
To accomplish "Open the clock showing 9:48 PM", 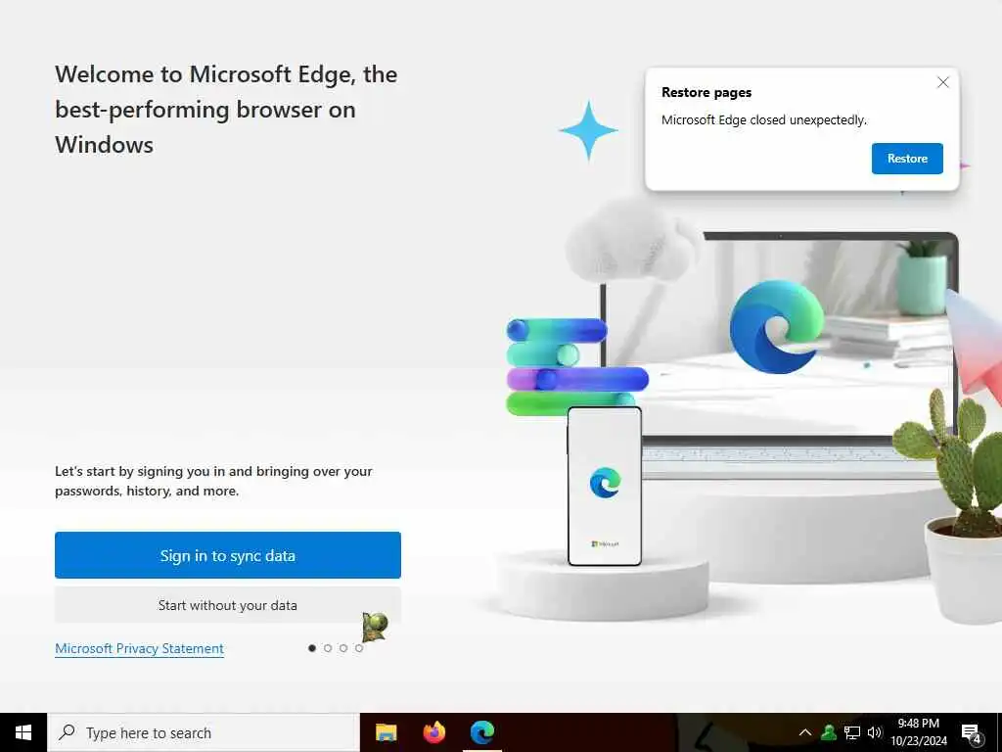I will pos(919,732).
